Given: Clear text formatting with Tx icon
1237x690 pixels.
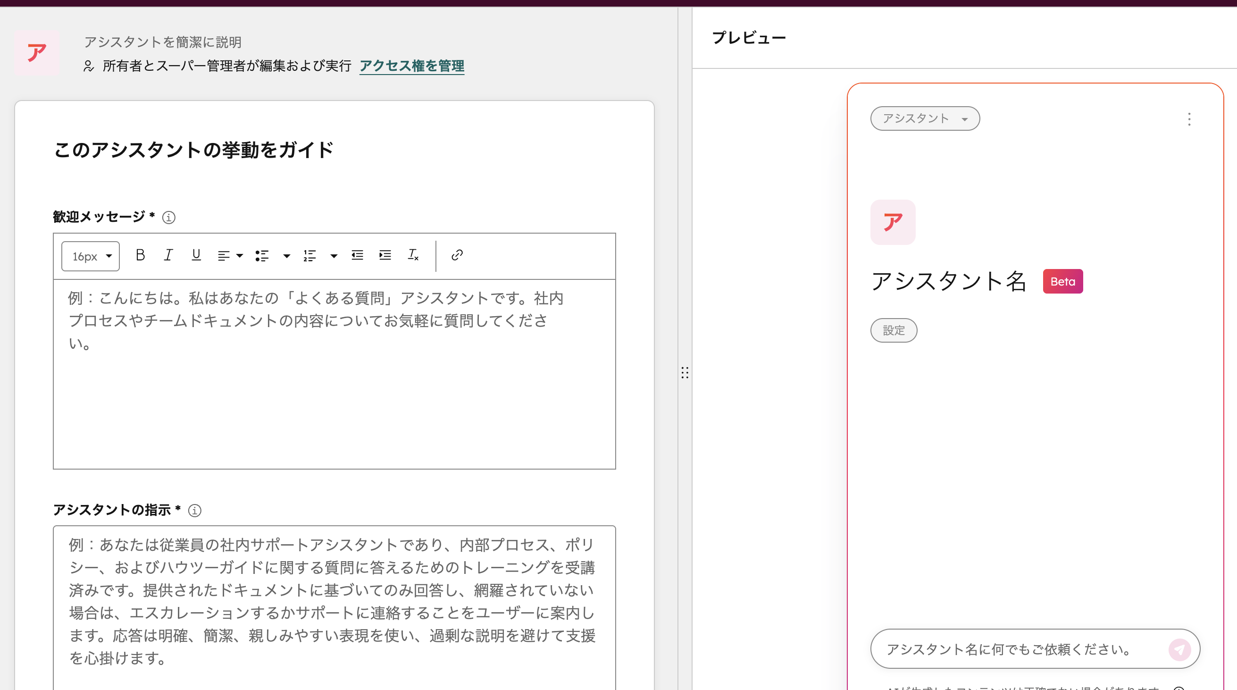Looking at the screenshot, I should point(413,255).
